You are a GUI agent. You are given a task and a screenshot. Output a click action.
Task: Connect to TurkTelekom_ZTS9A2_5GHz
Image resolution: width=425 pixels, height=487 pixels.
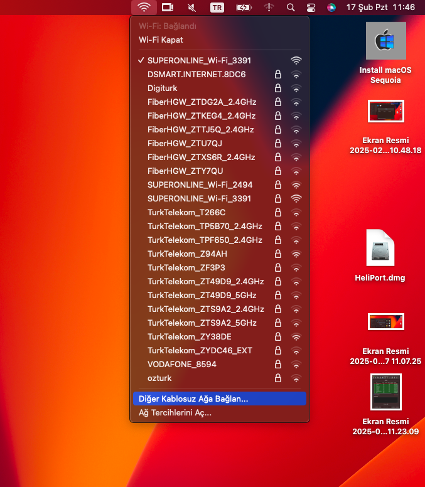(220, 323)
